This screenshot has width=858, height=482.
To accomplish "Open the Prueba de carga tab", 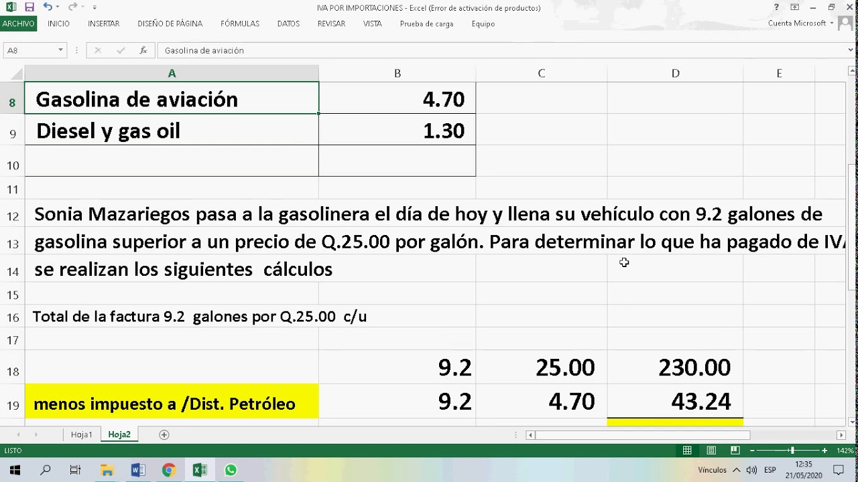I will 426,23.
